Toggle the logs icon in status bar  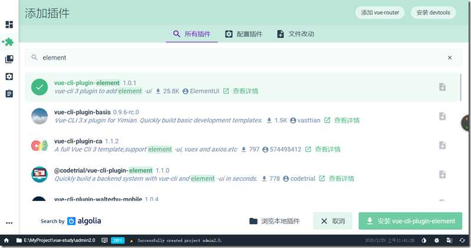105,240
